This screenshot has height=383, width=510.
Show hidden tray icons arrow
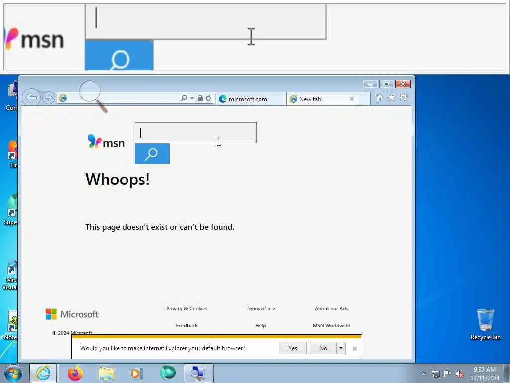423,374
